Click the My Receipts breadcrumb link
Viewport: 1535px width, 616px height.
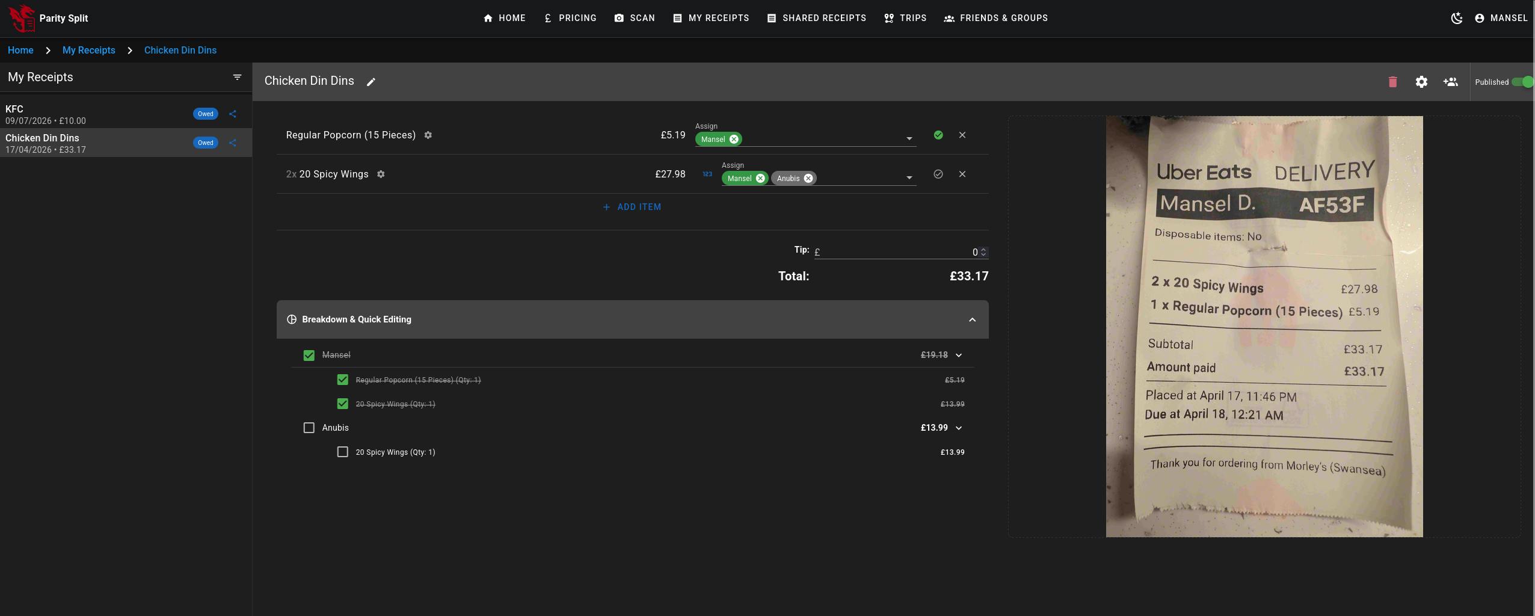tap(89, 51)
